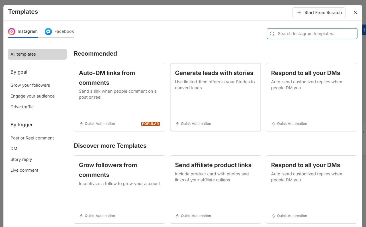Click the Instagram logo icon
This screenshot has height=227, width=366.
point(11,31)
